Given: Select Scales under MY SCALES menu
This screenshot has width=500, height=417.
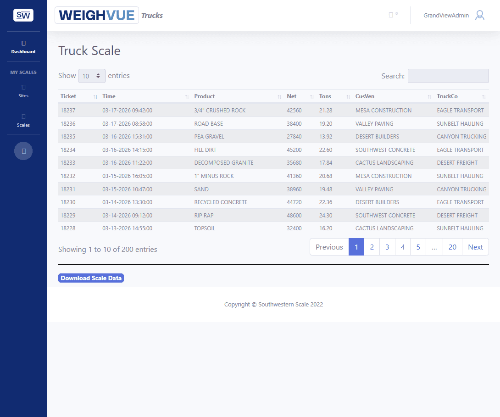Looking at the screenshot, I should point(23,120).
